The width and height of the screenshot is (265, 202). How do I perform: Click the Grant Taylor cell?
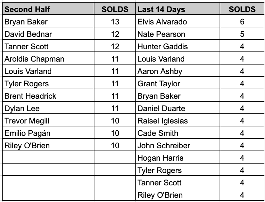(177, 83)
